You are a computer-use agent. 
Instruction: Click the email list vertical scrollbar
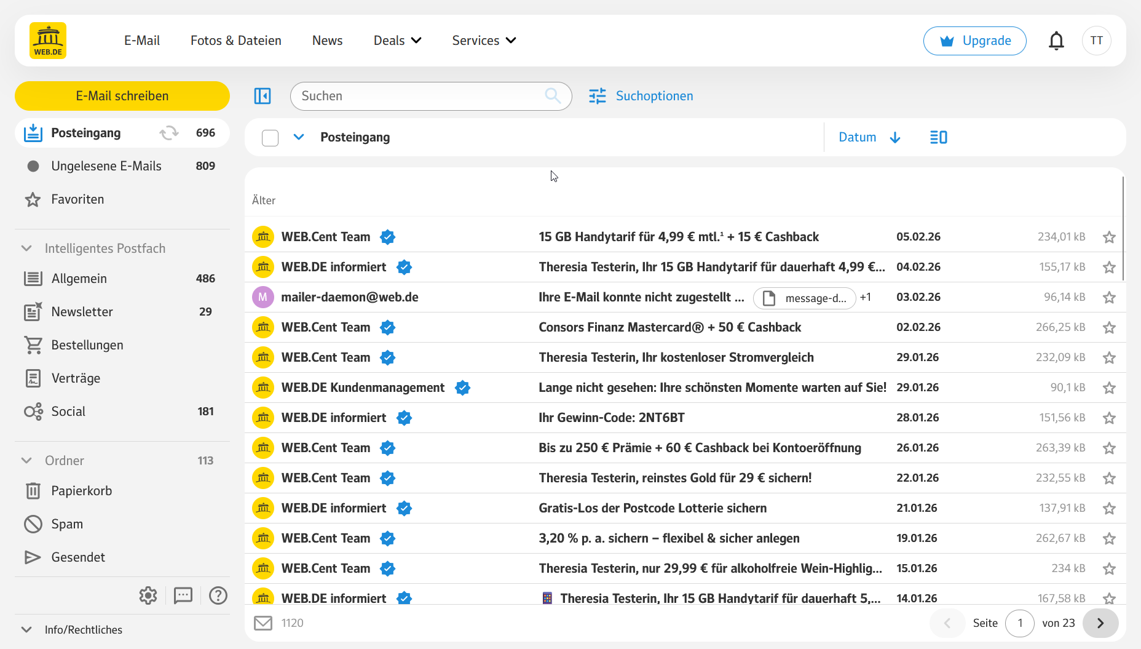1123,229
